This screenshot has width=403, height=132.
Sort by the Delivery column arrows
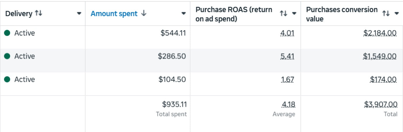coord(38,13)
